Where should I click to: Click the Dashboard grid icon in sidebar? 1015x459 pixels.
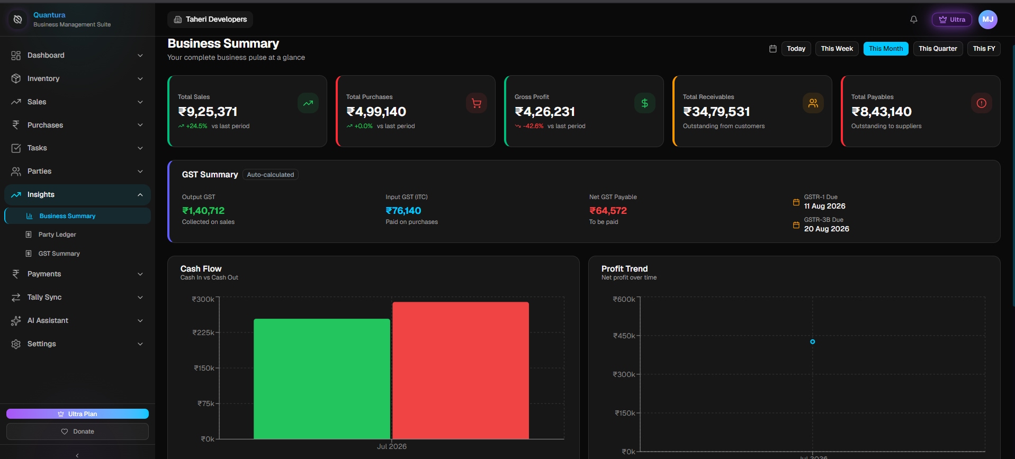pos(16,56)
